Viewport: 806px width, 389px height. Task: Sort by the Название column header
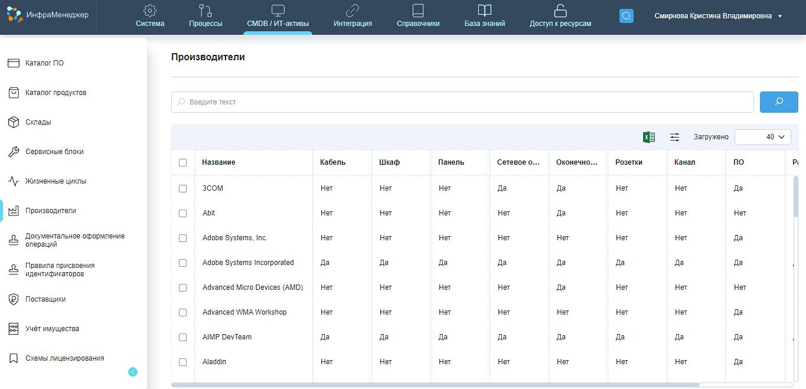tap(218, 162)
